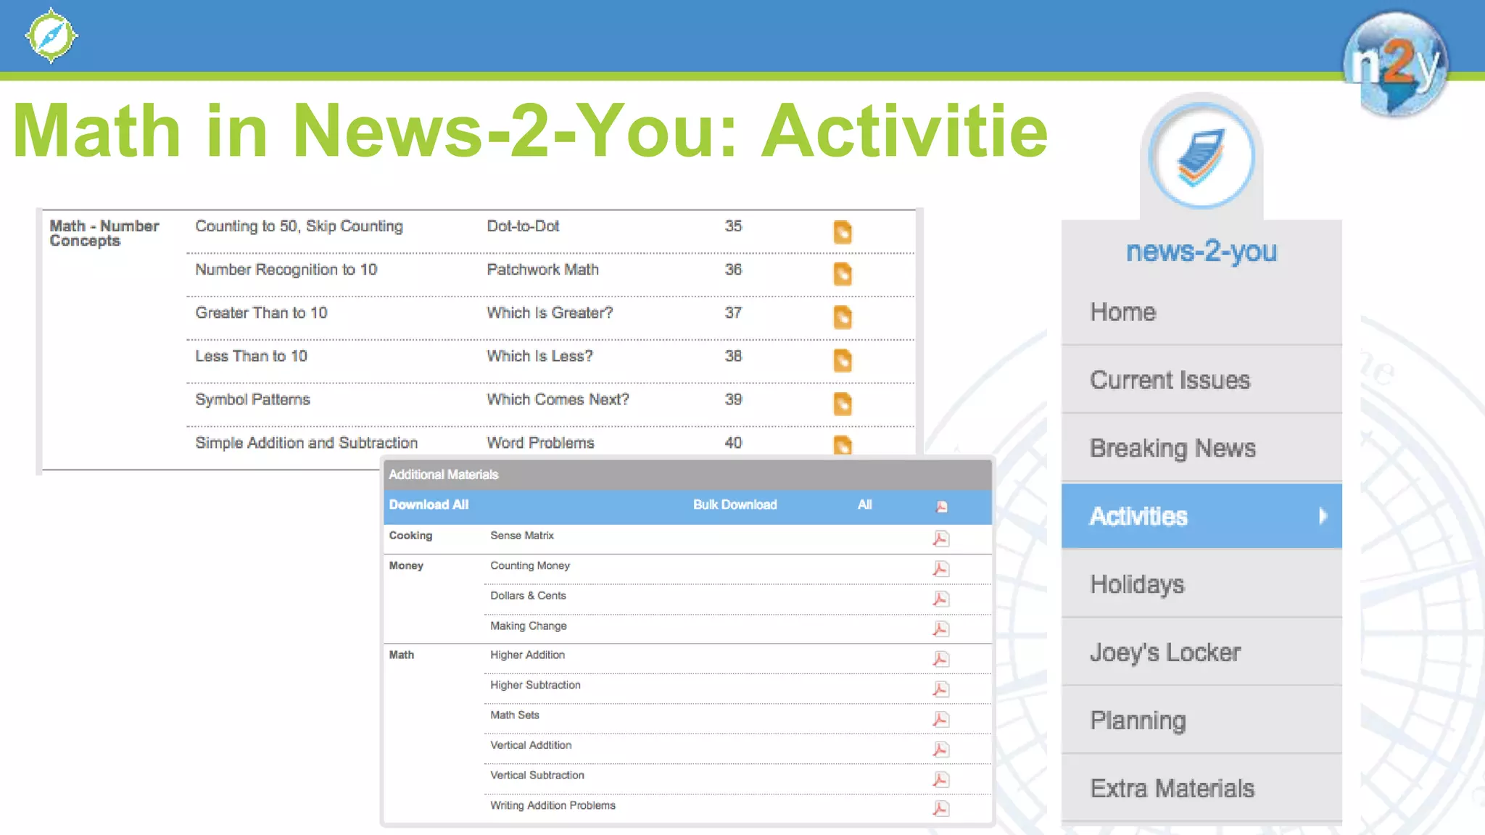Click the Cooking category label

[410, 536]
